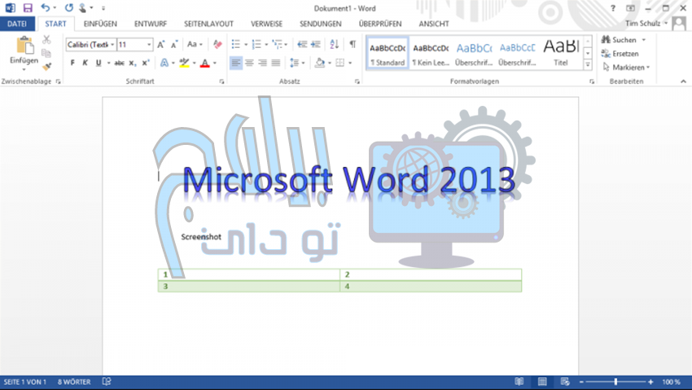The image size is (692, 390).
Task: Open the DATEI menu tab
Action: point(17,24)
